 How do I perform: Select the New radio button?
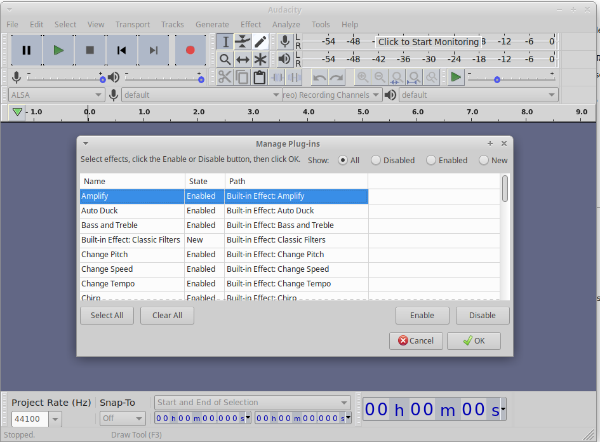(x=483, y=160)
